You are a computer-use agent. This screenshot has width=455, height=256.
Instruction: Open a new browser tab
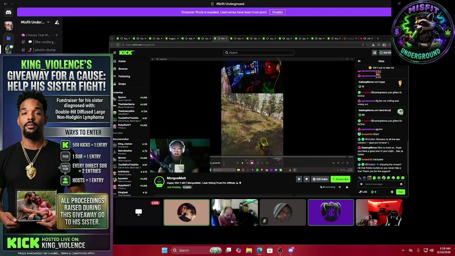click(378, 38)
